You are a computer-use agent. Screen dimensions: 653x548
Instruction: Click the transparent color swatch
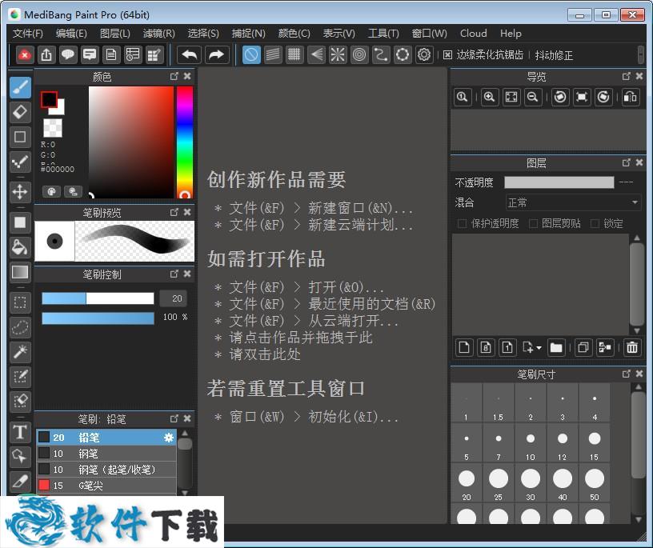[x=53, y=128]
